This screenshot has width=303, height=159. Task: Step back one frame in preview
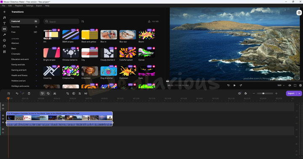229,86
